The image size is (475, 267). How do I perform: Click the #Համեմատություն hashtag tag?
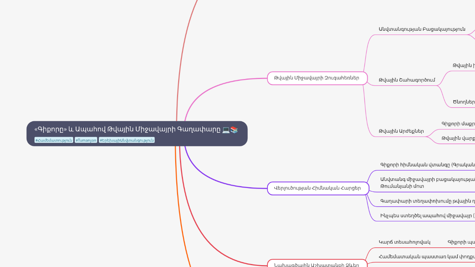tap(53, 140)
